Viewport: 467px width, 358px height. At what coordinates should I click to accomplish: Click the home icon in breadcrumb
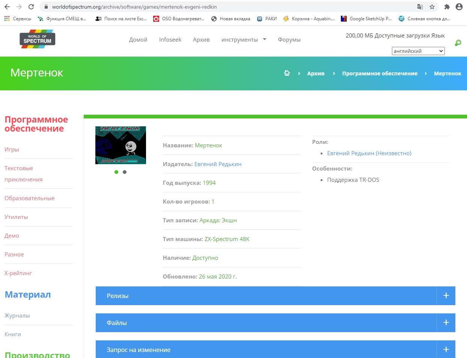287,73
